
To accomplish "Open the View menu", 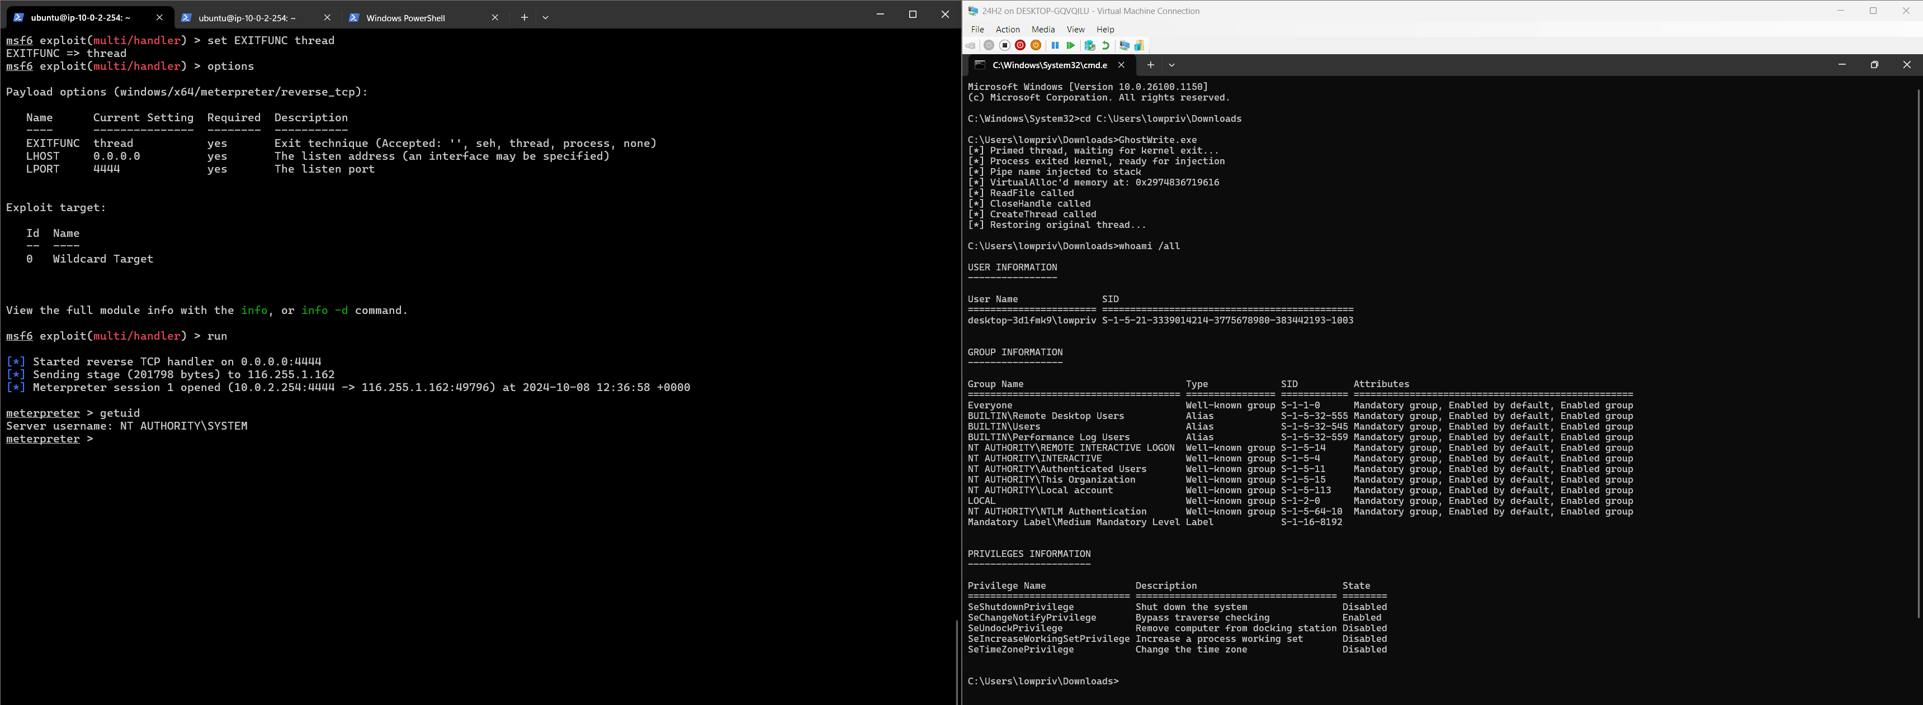I will click(1075, 29).
